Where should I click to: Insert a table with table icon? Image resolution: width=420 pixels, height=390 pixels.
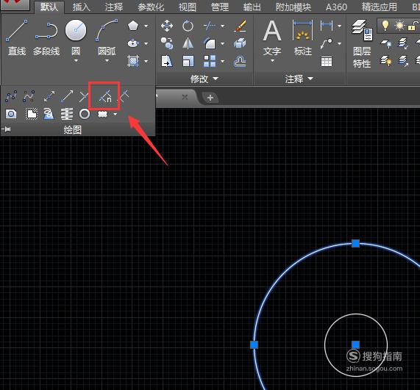point(327,61)
